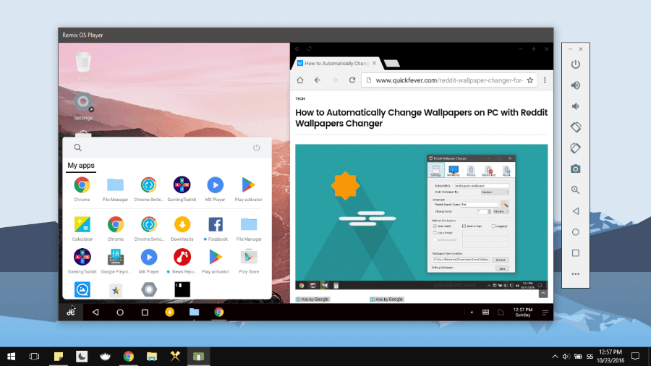
Task: Click home circle in emulator side toolbar
Action: pyautogui.click(x=576, y=232)
